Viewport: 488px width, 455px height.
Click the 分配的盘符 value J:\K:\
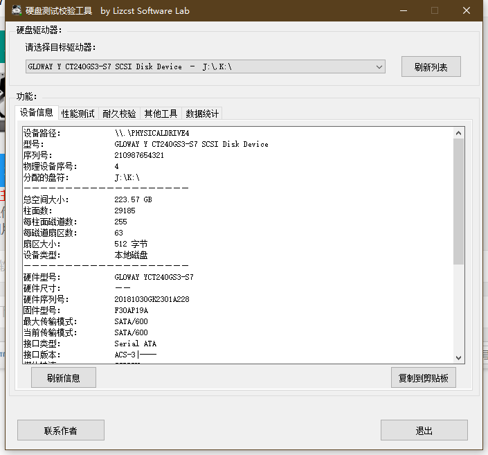tap(127, 177)
